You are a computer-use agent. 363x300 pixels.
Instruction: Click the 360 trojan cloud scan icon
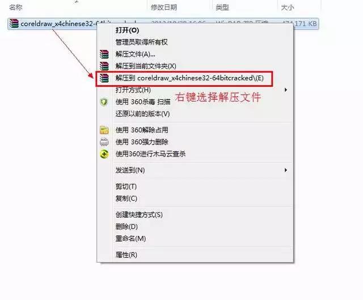(x=104, y=154)
